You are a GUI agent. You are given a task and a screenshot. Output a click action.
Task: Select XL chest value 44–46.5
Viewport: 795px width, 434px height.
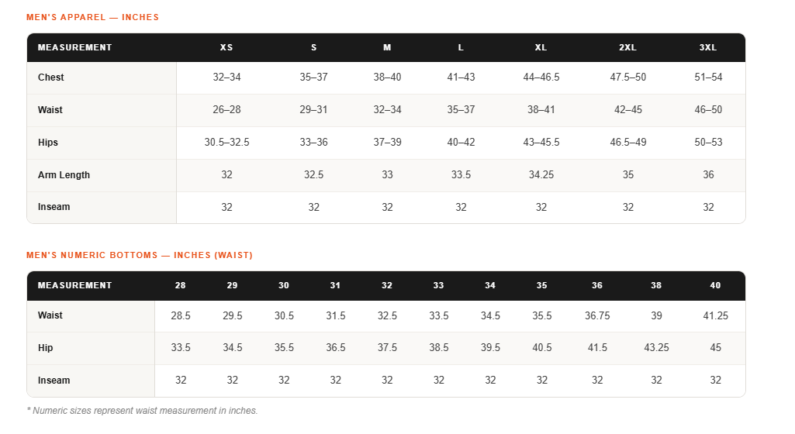click(x=541, y=77)
